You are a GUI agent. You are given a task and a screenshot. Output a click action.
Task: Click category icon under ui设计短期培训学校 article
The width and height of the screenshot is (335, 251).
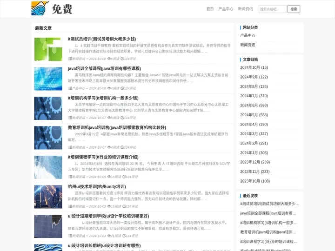70,236
